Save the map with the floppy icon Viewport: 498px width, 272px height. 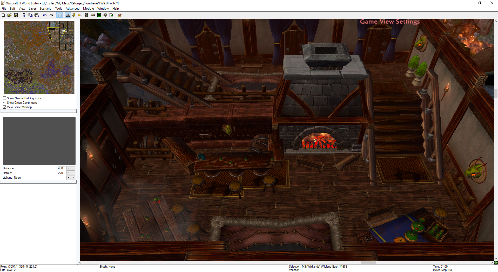point(16,15)
